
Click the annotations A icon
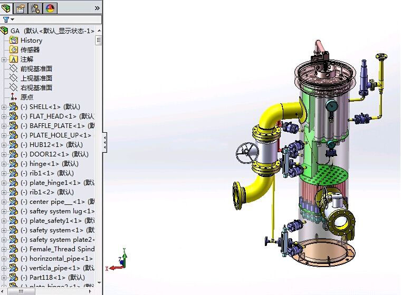pyautogui.click(x=14, y=60)
